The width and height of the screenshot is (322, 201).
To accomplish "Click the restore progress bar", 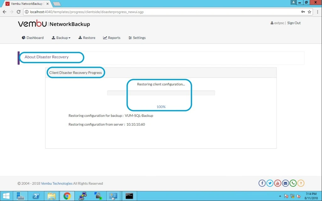I will [x=161, y=93].
